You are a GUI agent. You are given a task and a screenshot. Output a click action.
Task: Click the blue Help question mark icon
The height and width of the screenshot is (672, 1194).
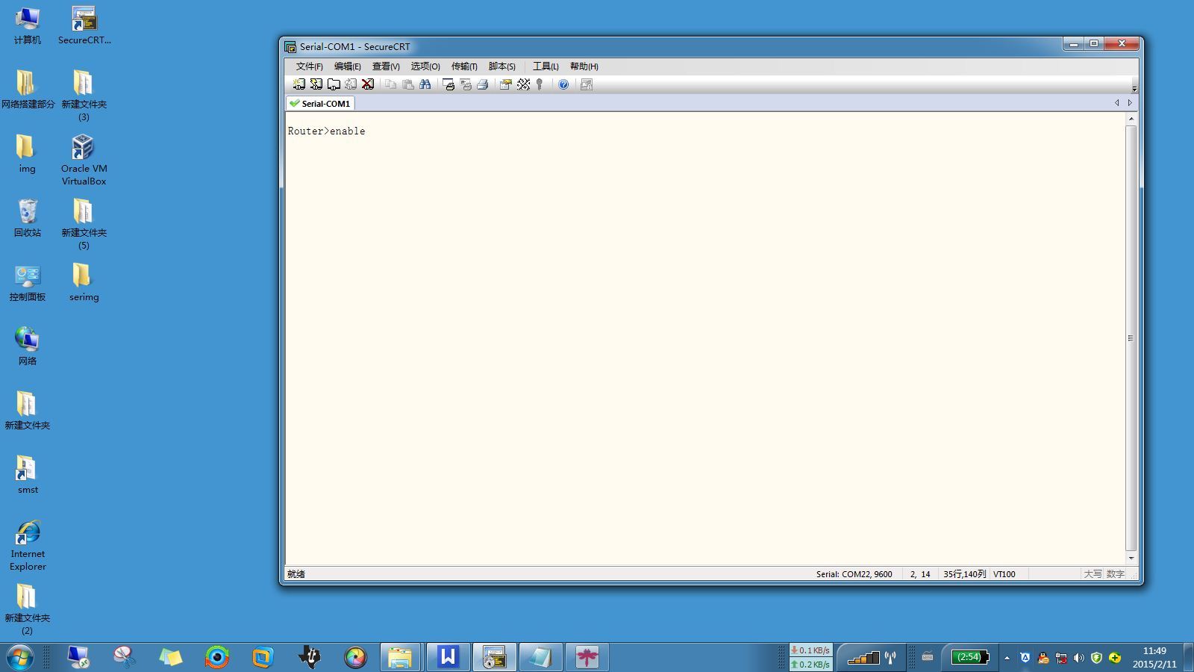[x=563, y=84]
